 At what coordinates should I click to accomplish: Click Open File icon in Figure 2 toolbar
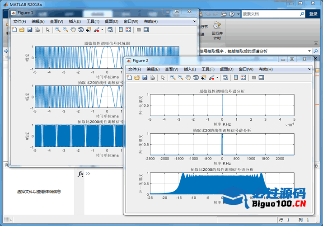click(137, 77)
